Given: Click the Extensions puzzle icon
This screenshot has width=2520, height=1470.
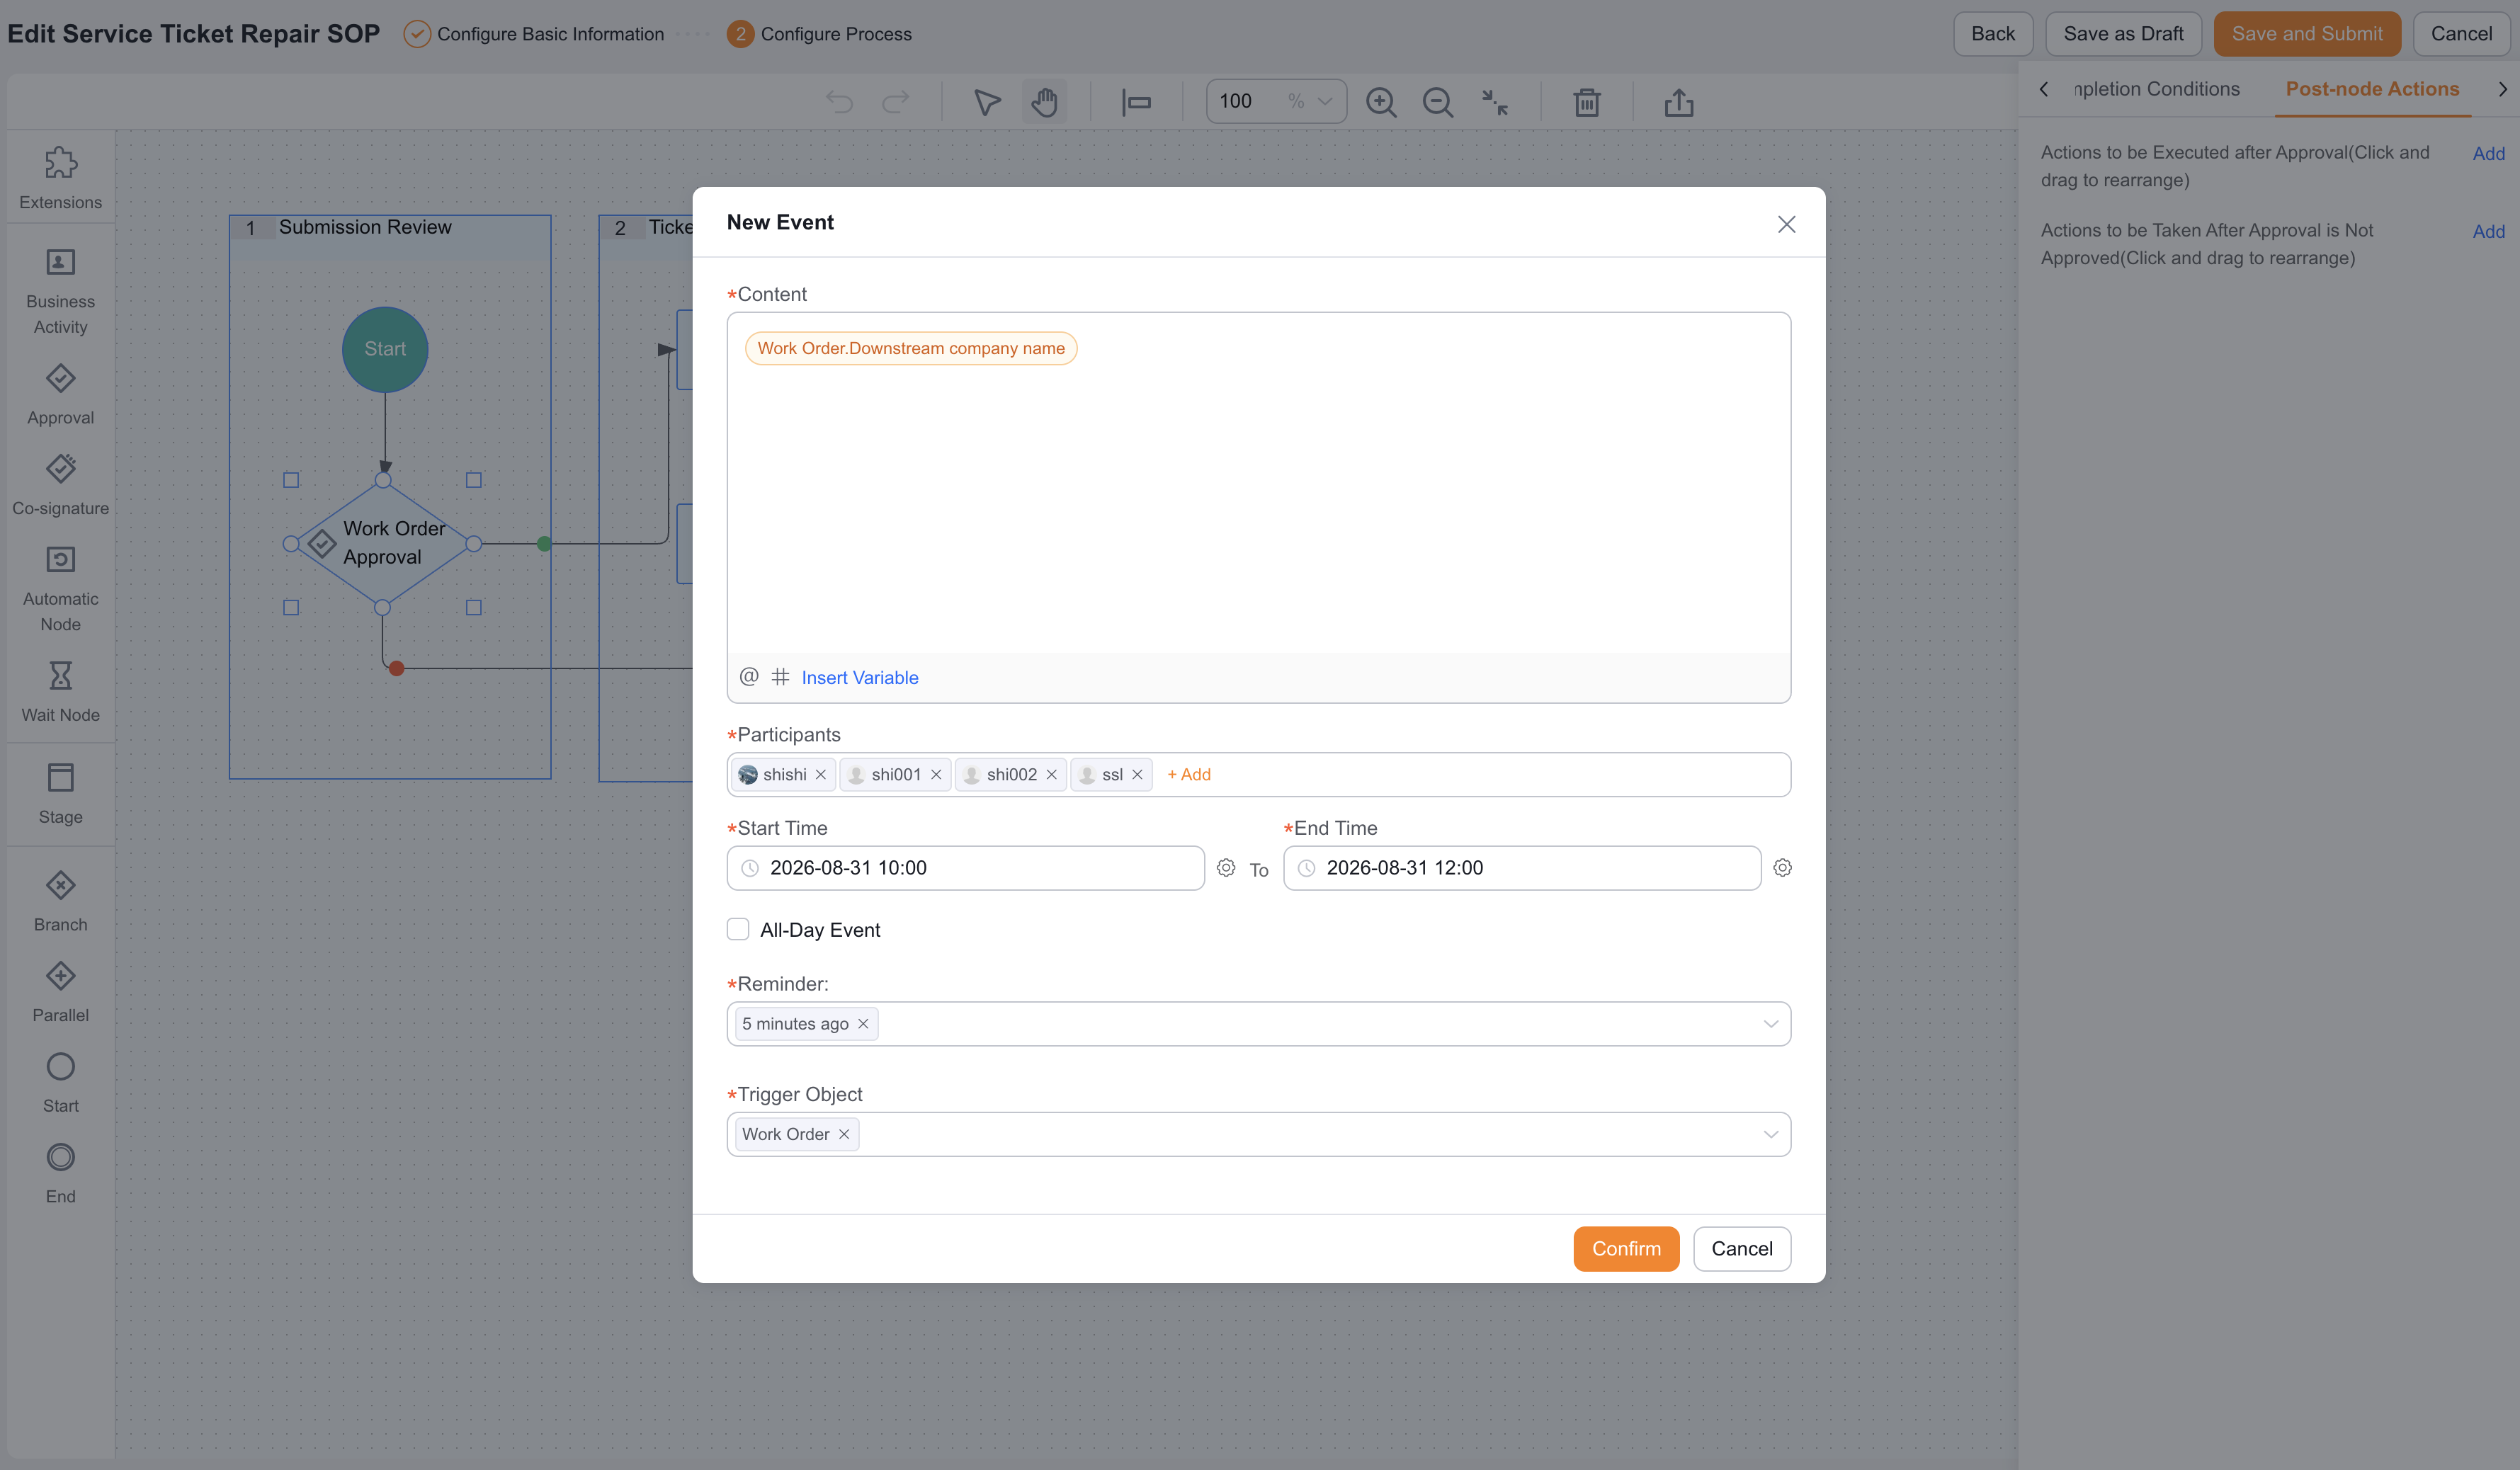Looking at the screenshot, I should pyautogui.click(x=60, y=163).
